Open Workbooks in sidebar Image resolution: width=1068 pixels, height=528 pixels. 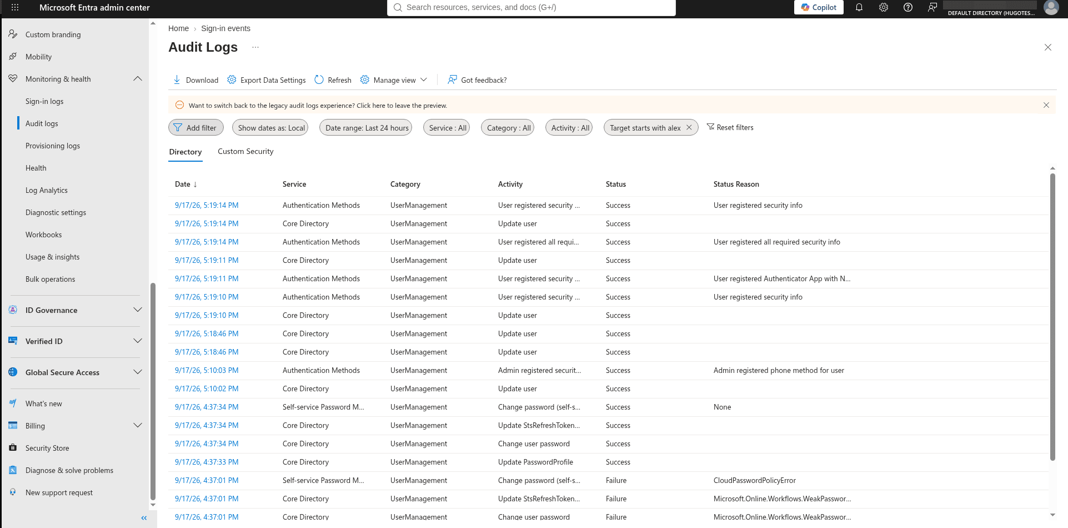[x=43, y=235]
